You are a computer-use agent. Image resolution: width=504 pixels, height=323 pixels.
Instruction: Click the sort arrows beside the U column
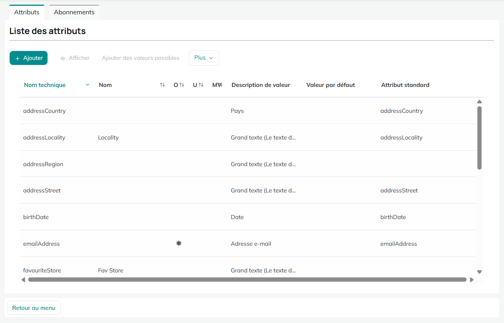(201, 85)
